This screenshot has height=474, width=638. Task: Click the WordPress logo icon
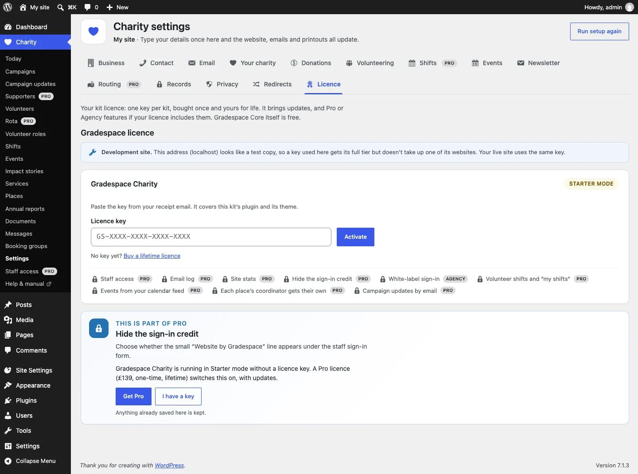tap(8, 7)
